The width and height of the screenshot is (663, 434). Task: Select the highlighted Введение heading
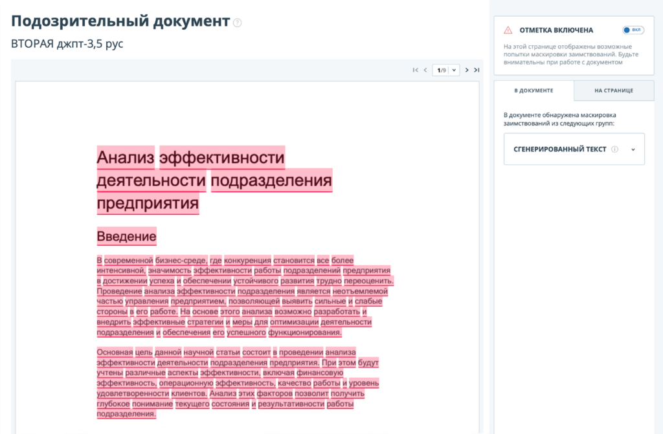coord(125,235)
